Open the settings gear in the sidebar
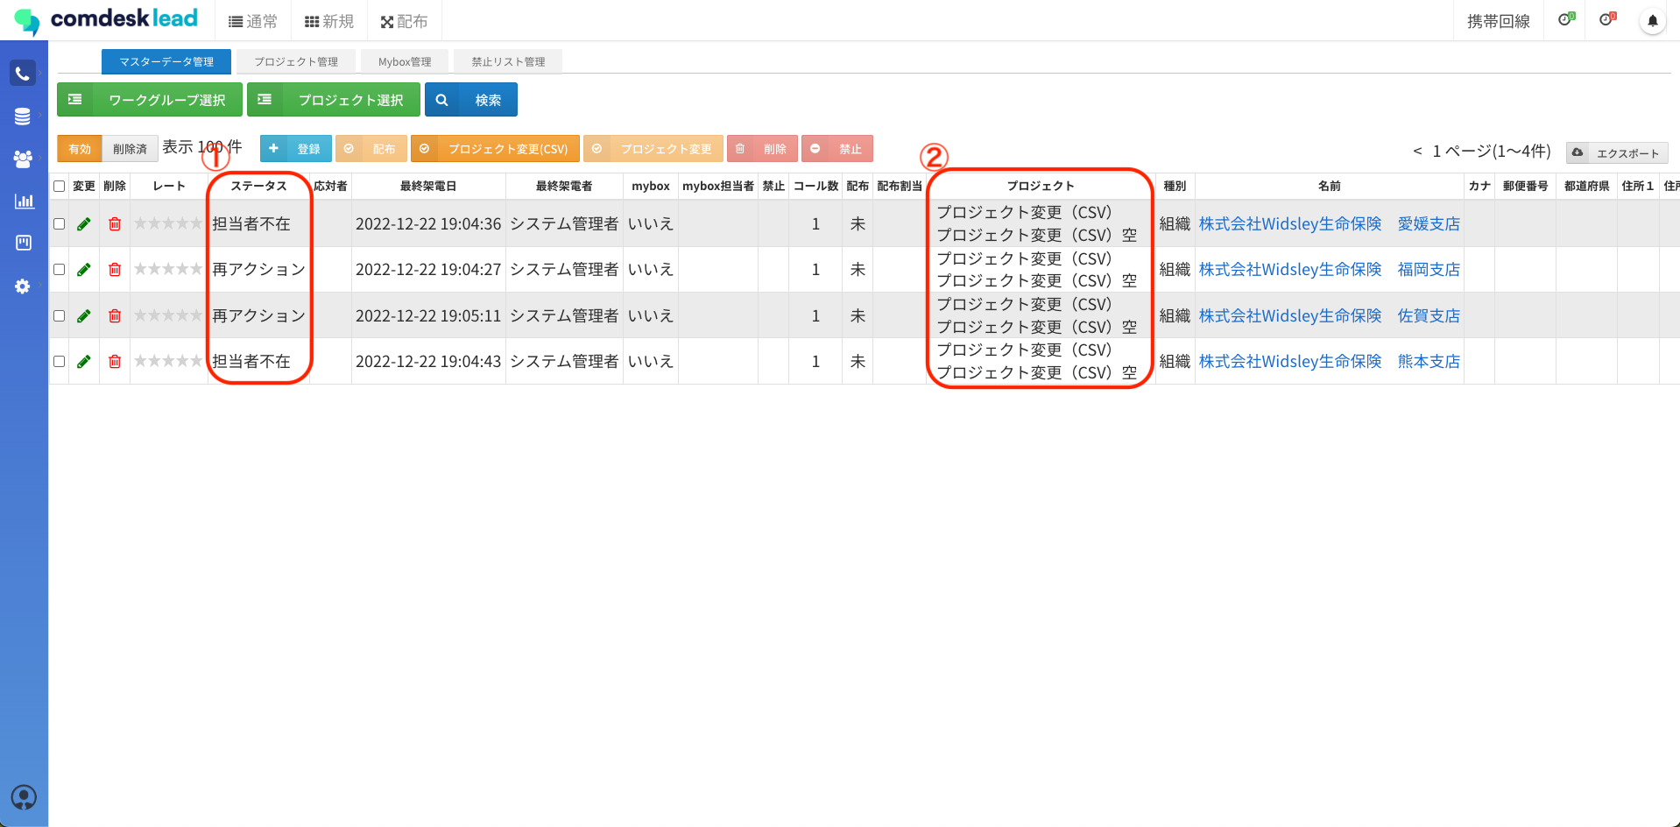The width and height of the screenshot is (1680, 827). 23,286
